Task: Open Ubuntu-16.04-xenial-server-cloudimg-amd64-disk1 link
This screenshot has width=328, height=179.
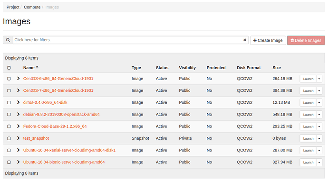Action: [x=69, y=150]
